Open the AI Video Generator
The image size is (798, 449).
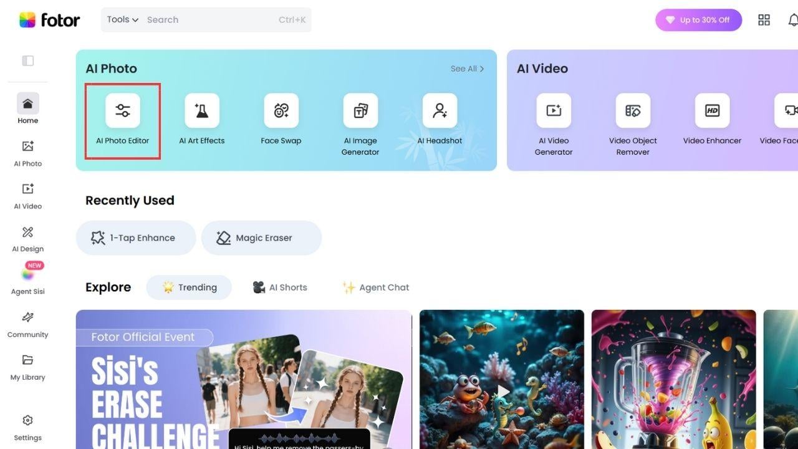point(554,124)
